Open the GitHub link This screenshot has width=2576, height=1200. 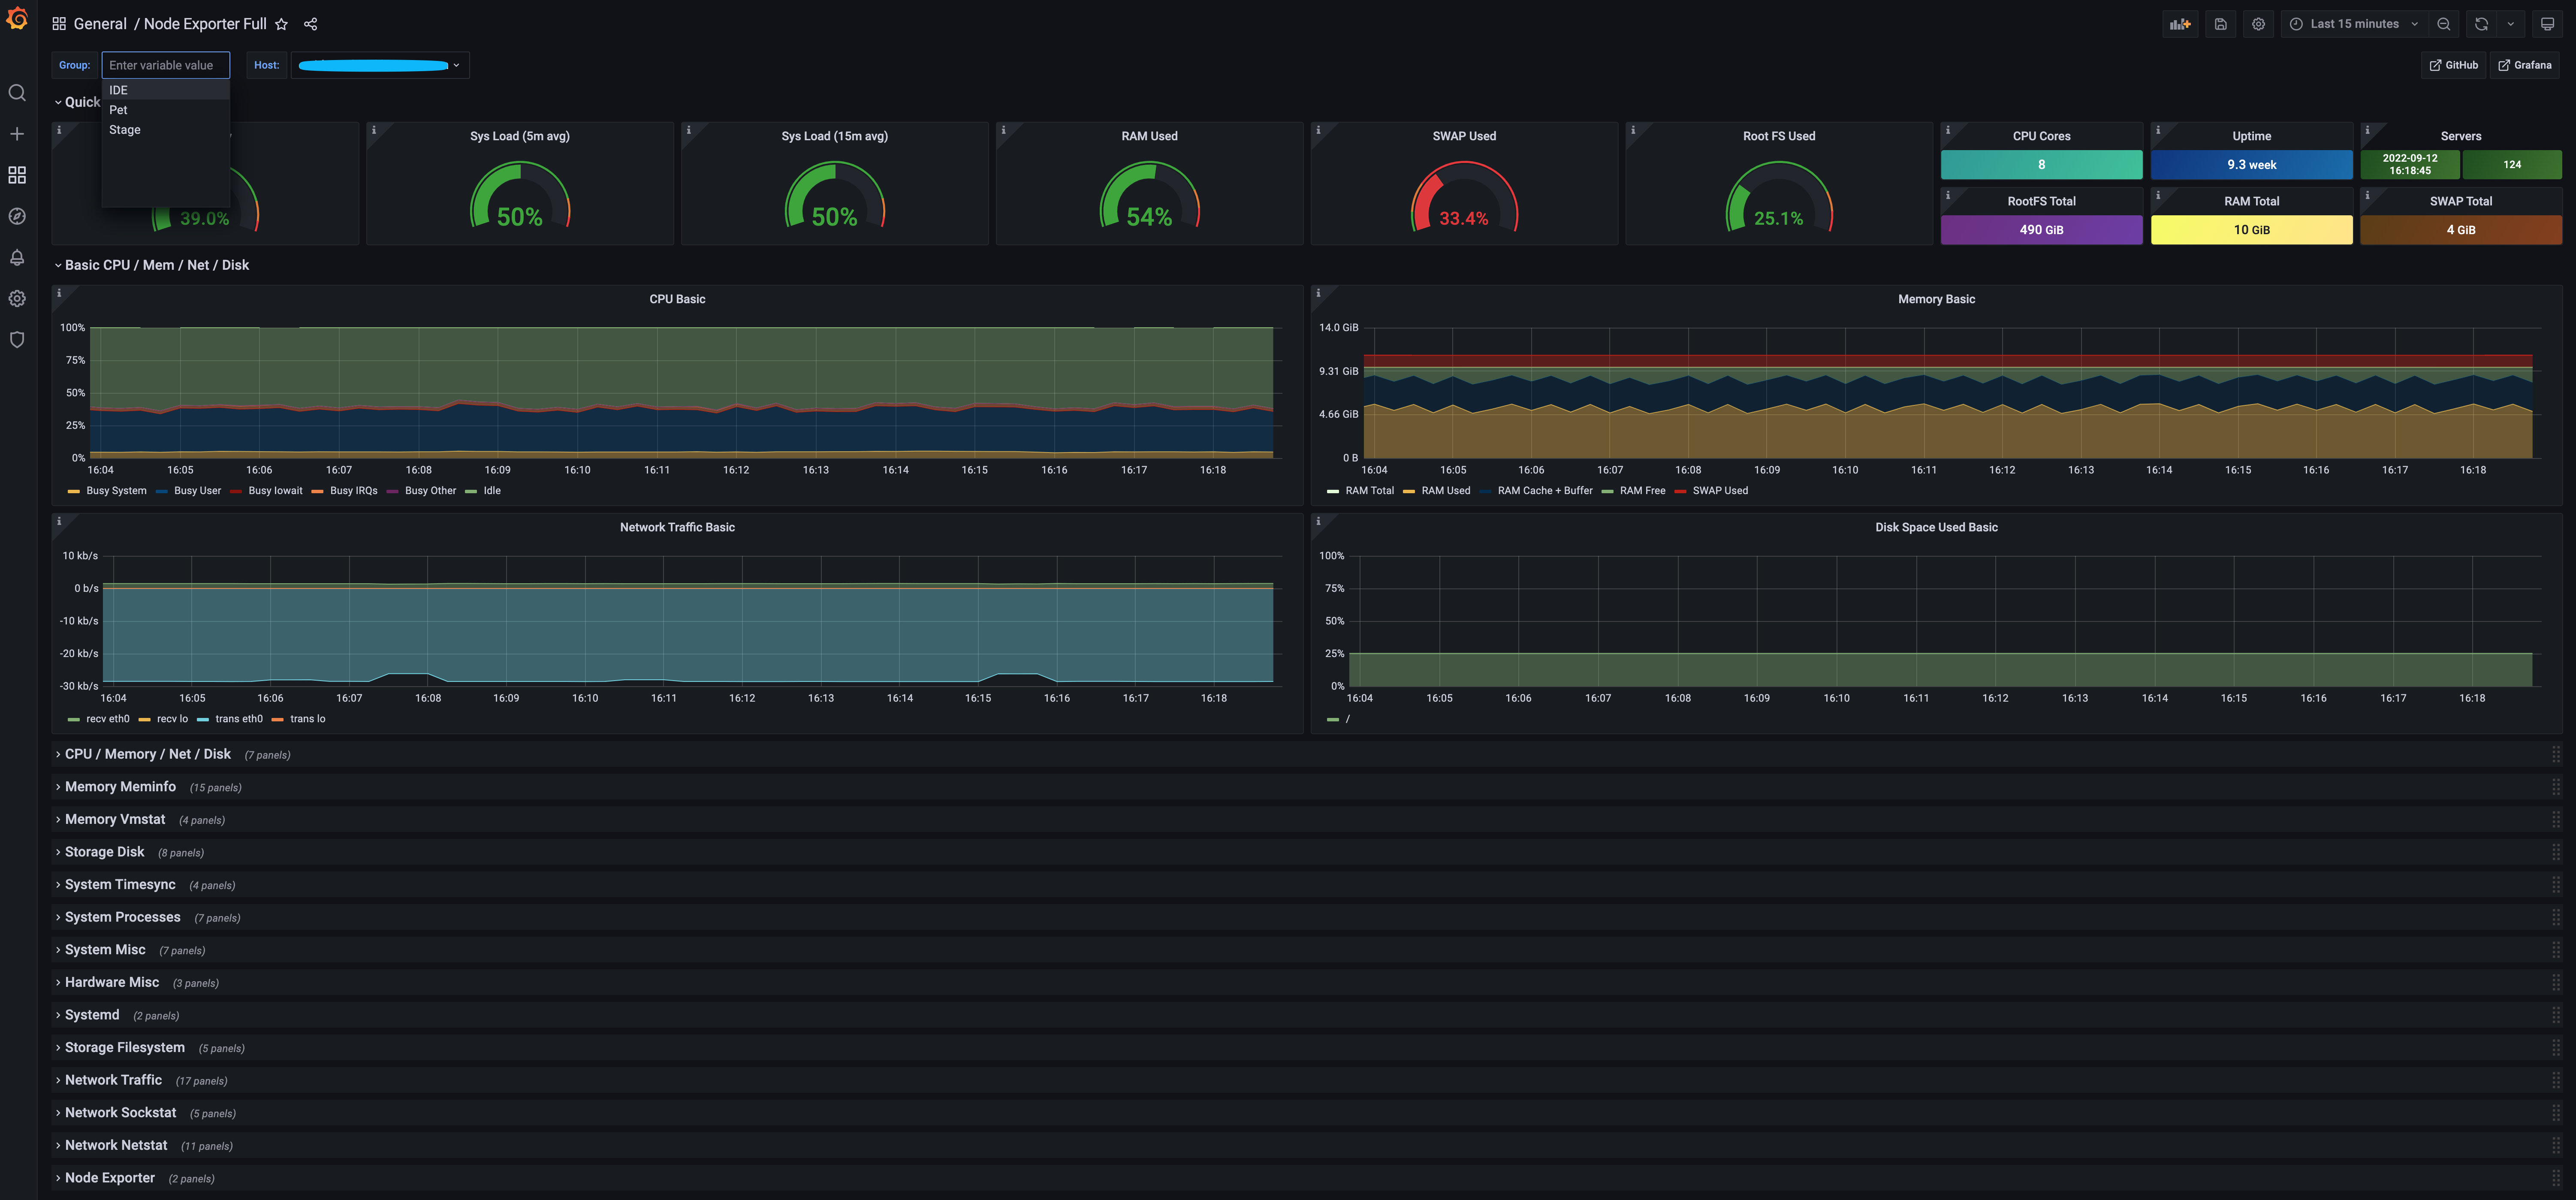coord(2454,65)
